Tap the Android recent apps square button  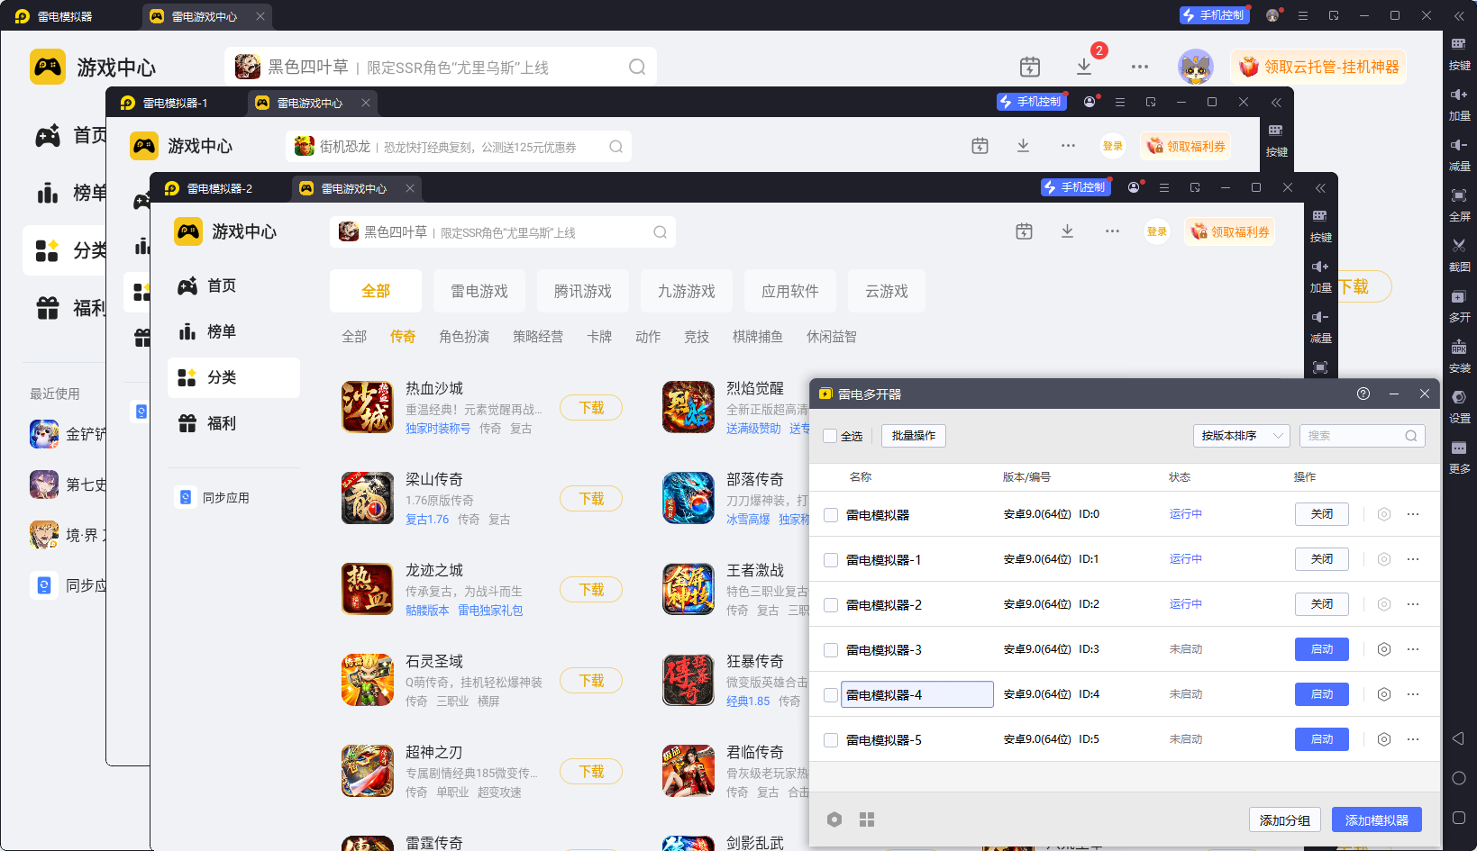point(1459,818)
